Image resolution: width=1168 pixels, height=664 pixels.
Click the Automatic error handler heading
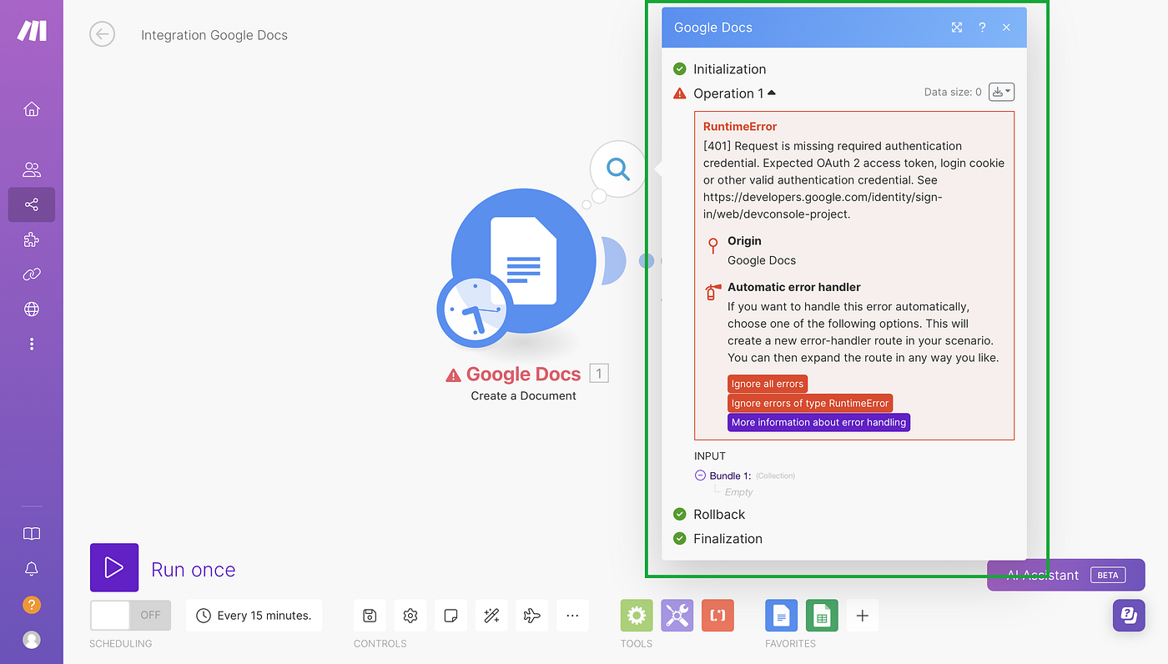[794, 287]
